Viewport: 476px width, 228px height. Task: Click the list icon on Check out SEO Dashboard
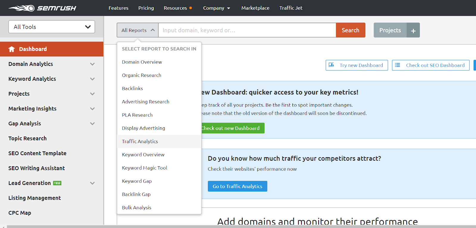tap(397, 65)
